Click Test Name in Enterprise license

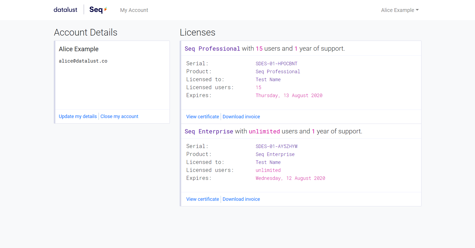click(x=268, y=162)
